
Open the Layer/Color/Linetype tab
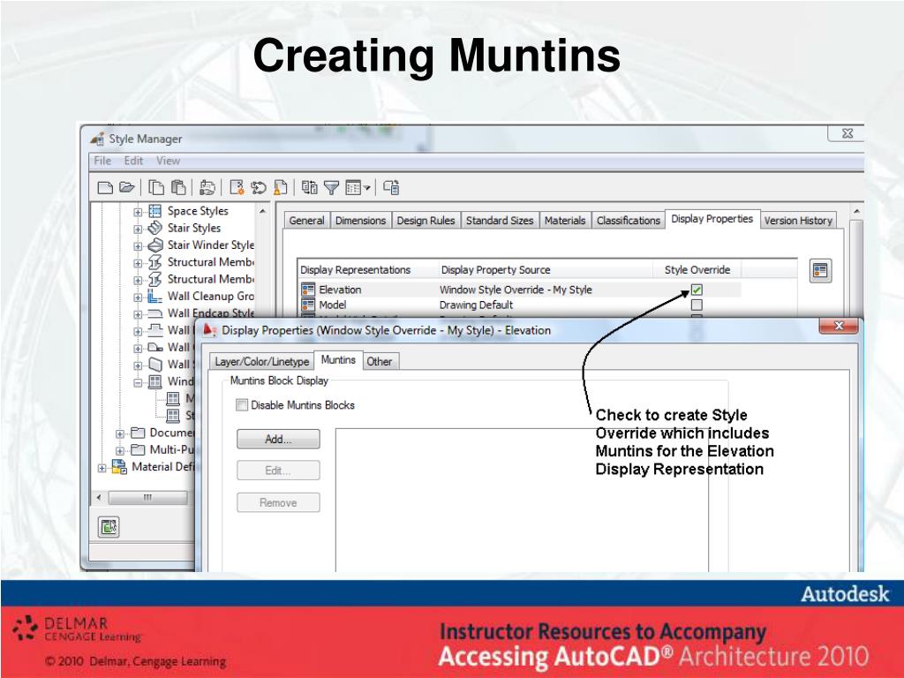[x=261, y=361]
